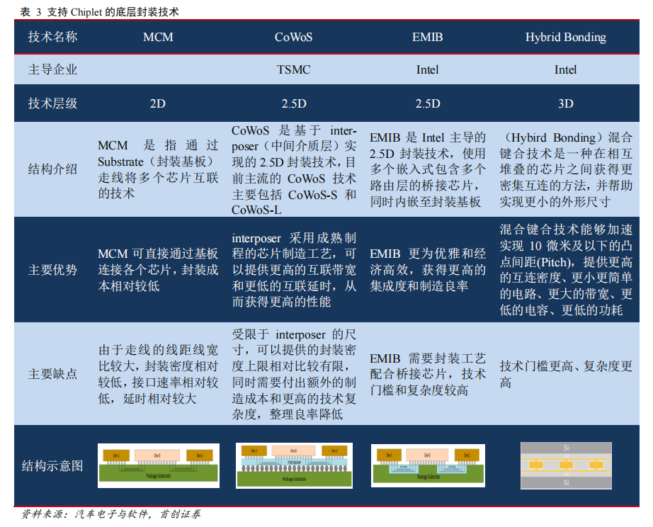Click the MCM structure diagram thumbnail
Image resolution: width=653 pixels, height=527 pixels.
click(158, 465)
